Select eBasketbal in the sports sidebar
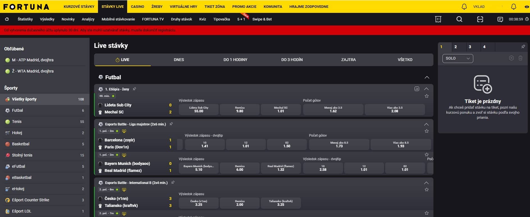This screenshot has height=217, width=530. tap(45, 178)
